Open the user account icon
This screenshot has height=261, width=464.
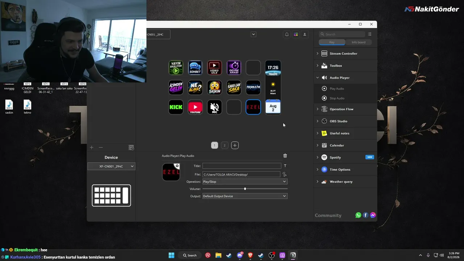[x=305, y=34]
